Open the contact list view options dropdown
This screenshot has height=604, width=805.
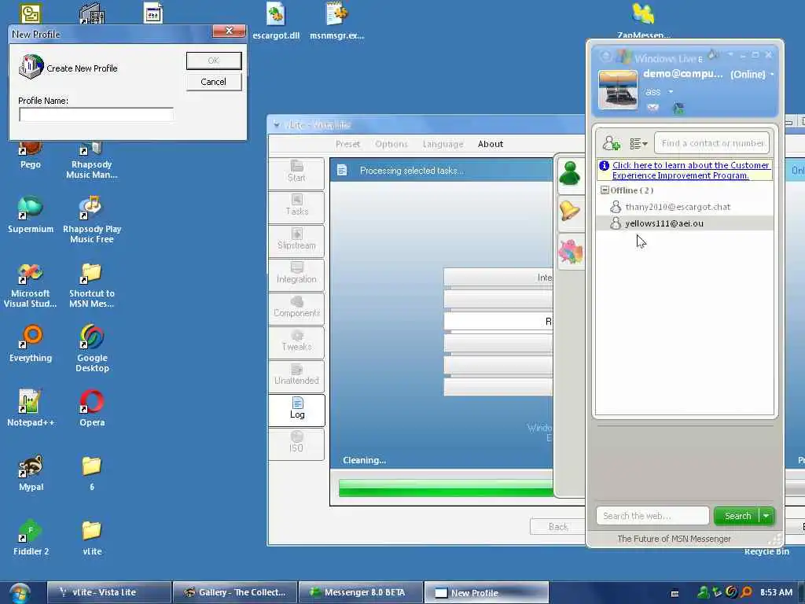click(x=638, y=144)
